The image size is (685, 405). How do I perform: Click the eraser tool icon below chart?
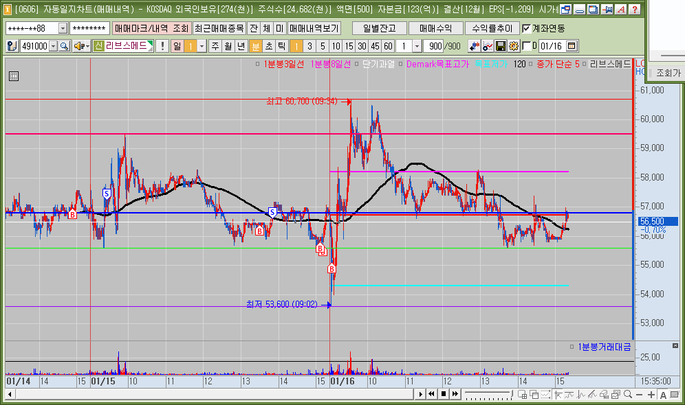pos(604,394)
